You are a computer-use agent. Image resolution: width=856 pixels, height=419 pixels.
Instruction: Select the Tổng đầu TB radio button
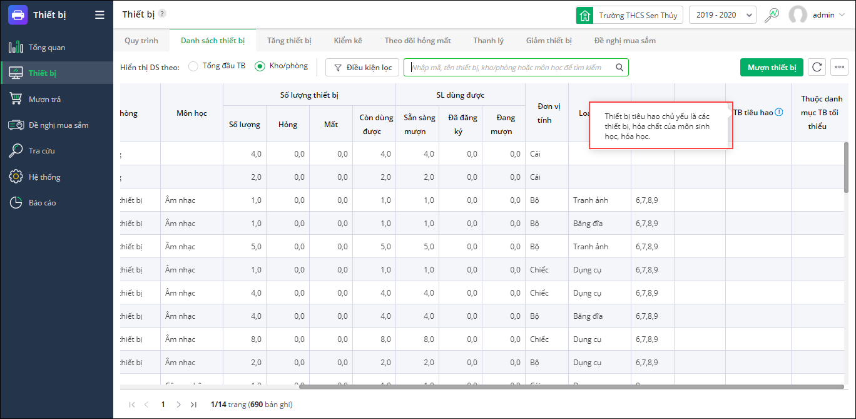[x=193, y=66]
